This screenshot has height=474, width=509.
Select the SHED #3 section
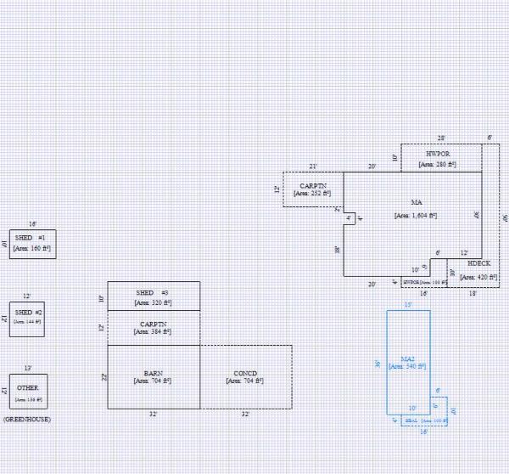(x=154, y=296)
